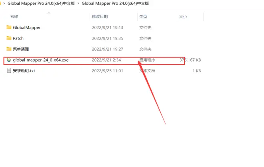Click the global-mapper exe application icon
Image resolution: width=264 pixels, height=167 pixels.
[9, 60]
